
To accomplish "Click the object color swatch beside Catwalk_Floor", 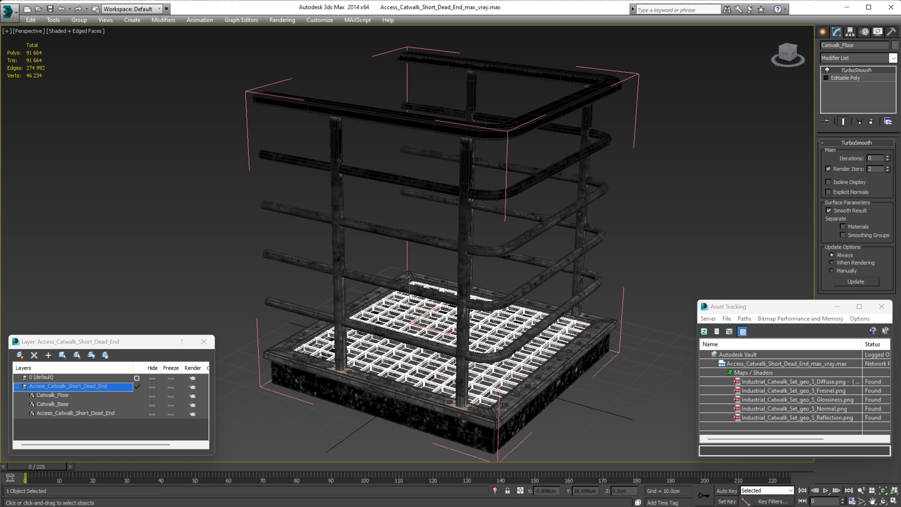I will point(895,45).
